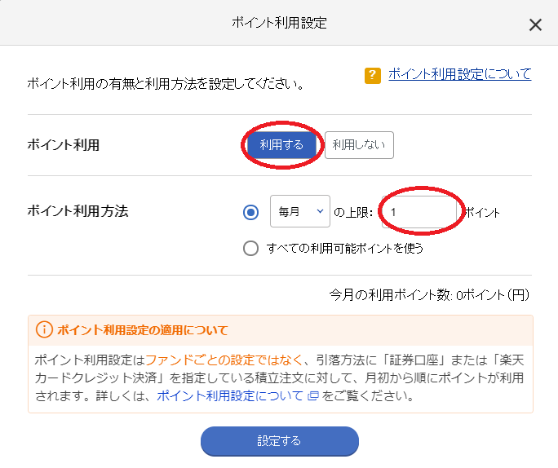
Task: Open the 毎月 frequency dropdown
Action: click(x=300, y=211)
